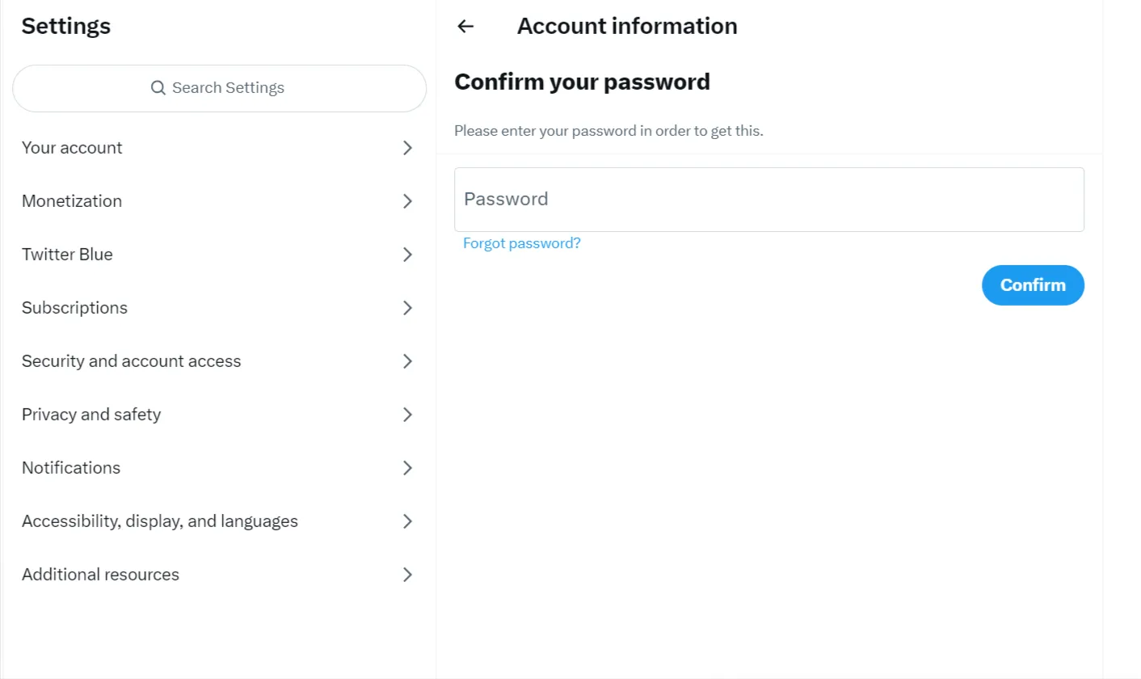Viewport: 1141px width, 679px height.
Task: Expand the Twitter Blue section chevron
Action: [407, 254]
